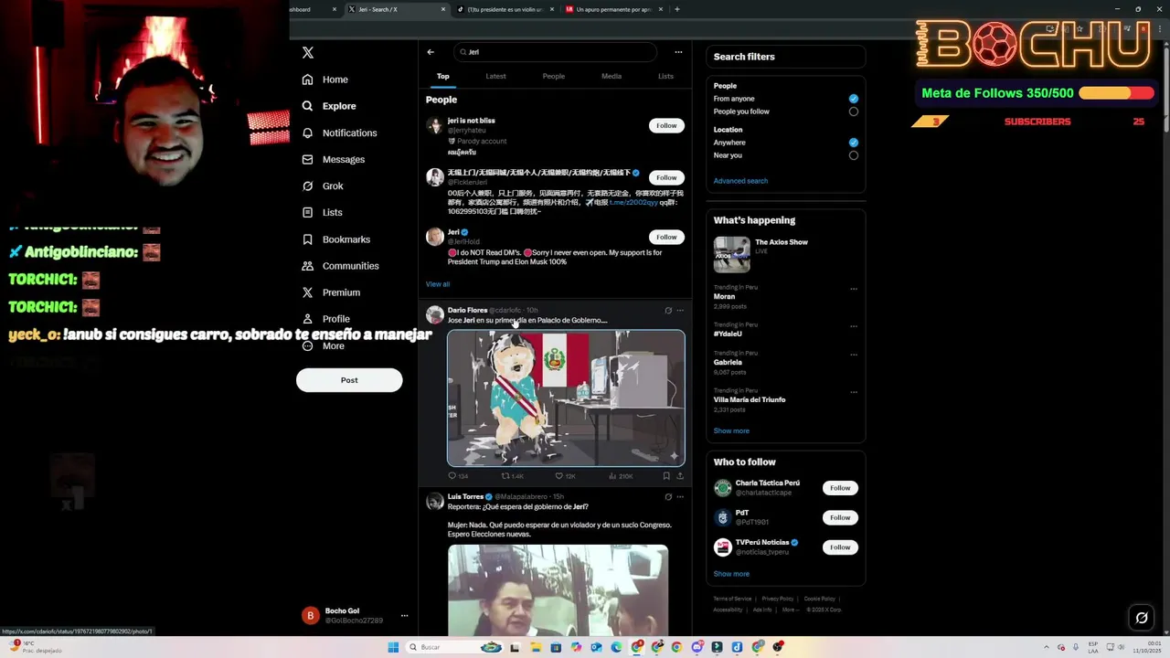Open Notifications in sidebar
The image size is (1170, 658).
pos(339,133)
